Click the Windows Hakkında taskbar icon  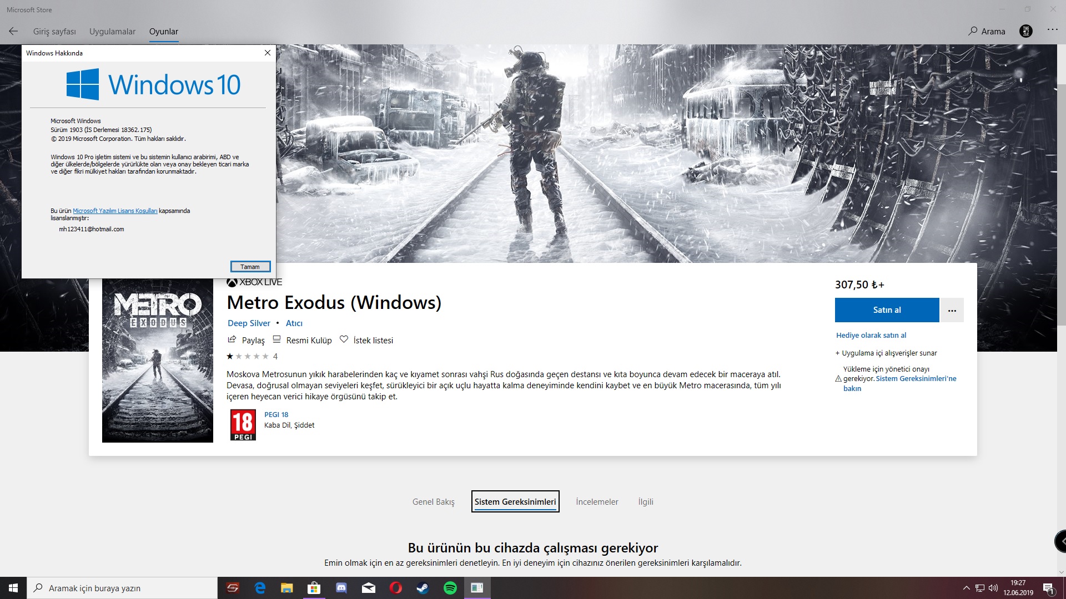tap(477, 588)
